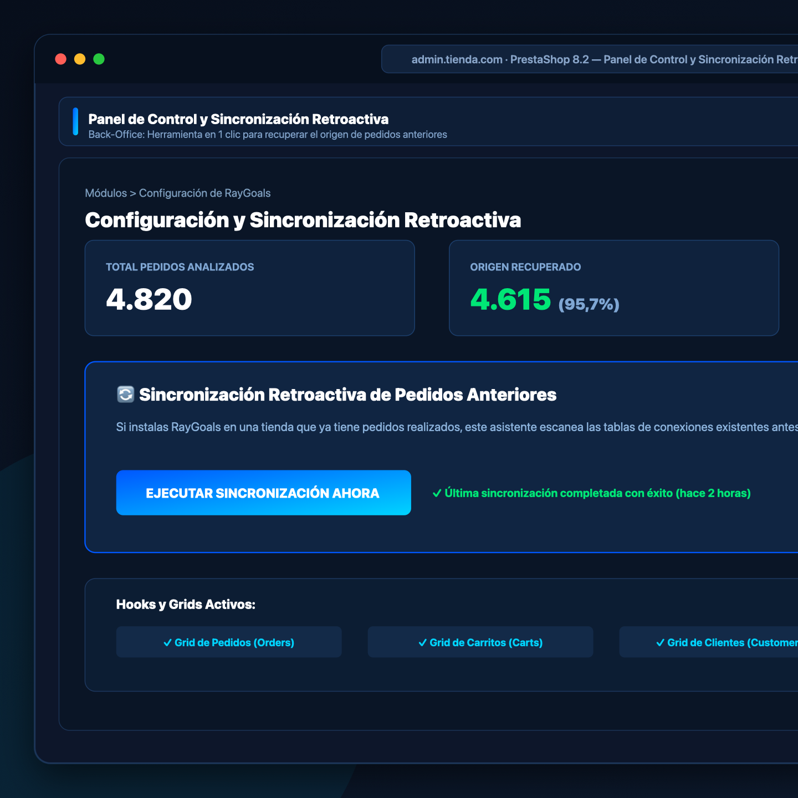Click the Si instalas RayGoals description paragraph
The width and height of the screenshot is (798, 798).
[457, 427]
